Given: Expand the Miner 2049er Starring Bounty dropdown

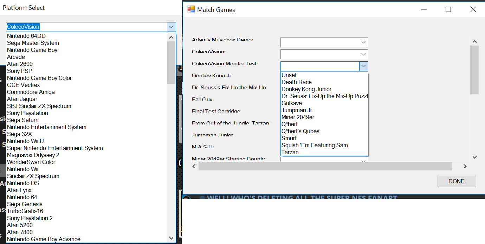Looking at the screenshot, I should click(x=364, y=160).
